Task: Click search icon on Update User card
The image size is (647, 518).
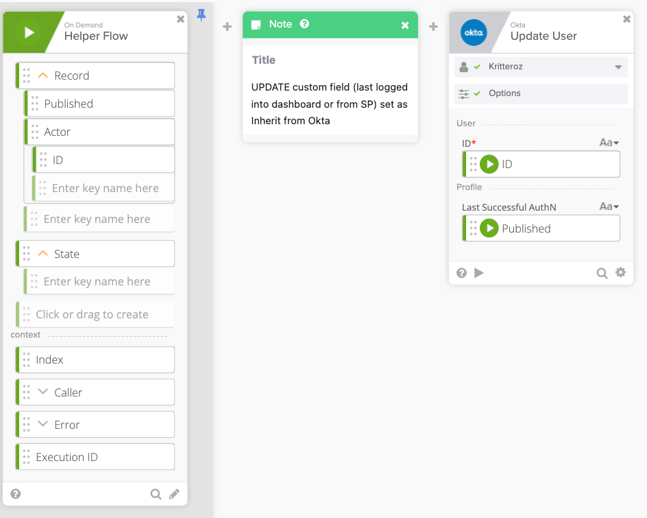Action: coord(602,272)
